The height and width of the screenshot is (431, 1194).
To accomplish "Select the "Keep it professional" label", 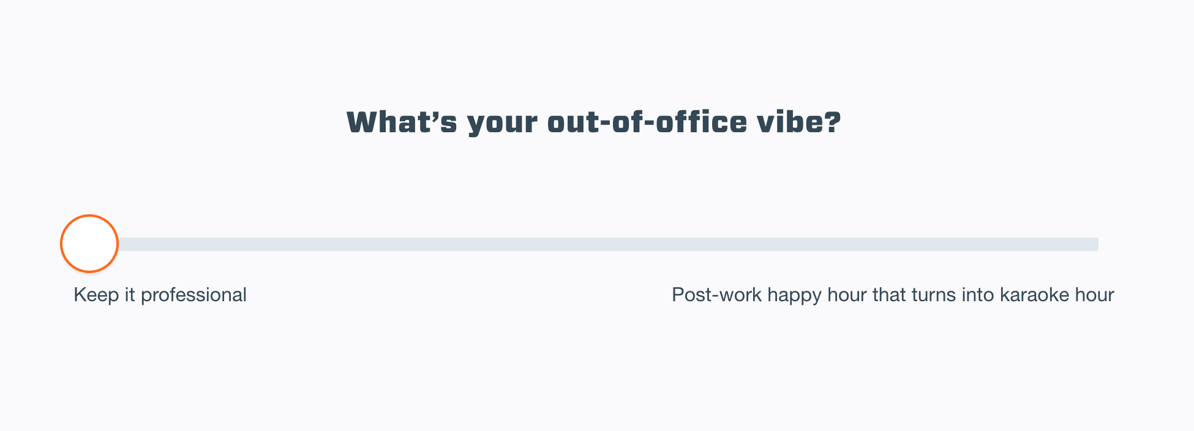I will click(x=160, y=295).
